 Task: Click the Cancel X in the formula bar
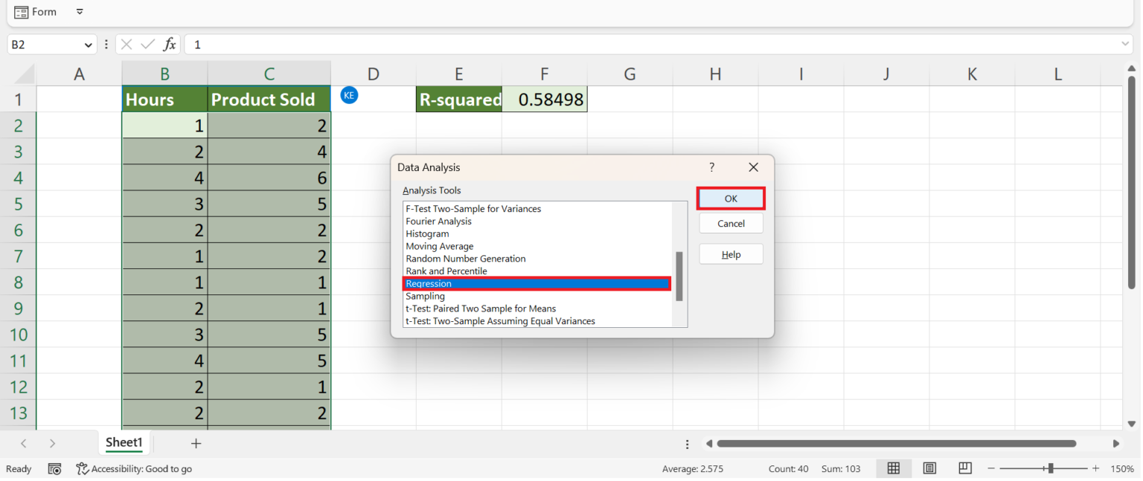[x=125, y=44]
